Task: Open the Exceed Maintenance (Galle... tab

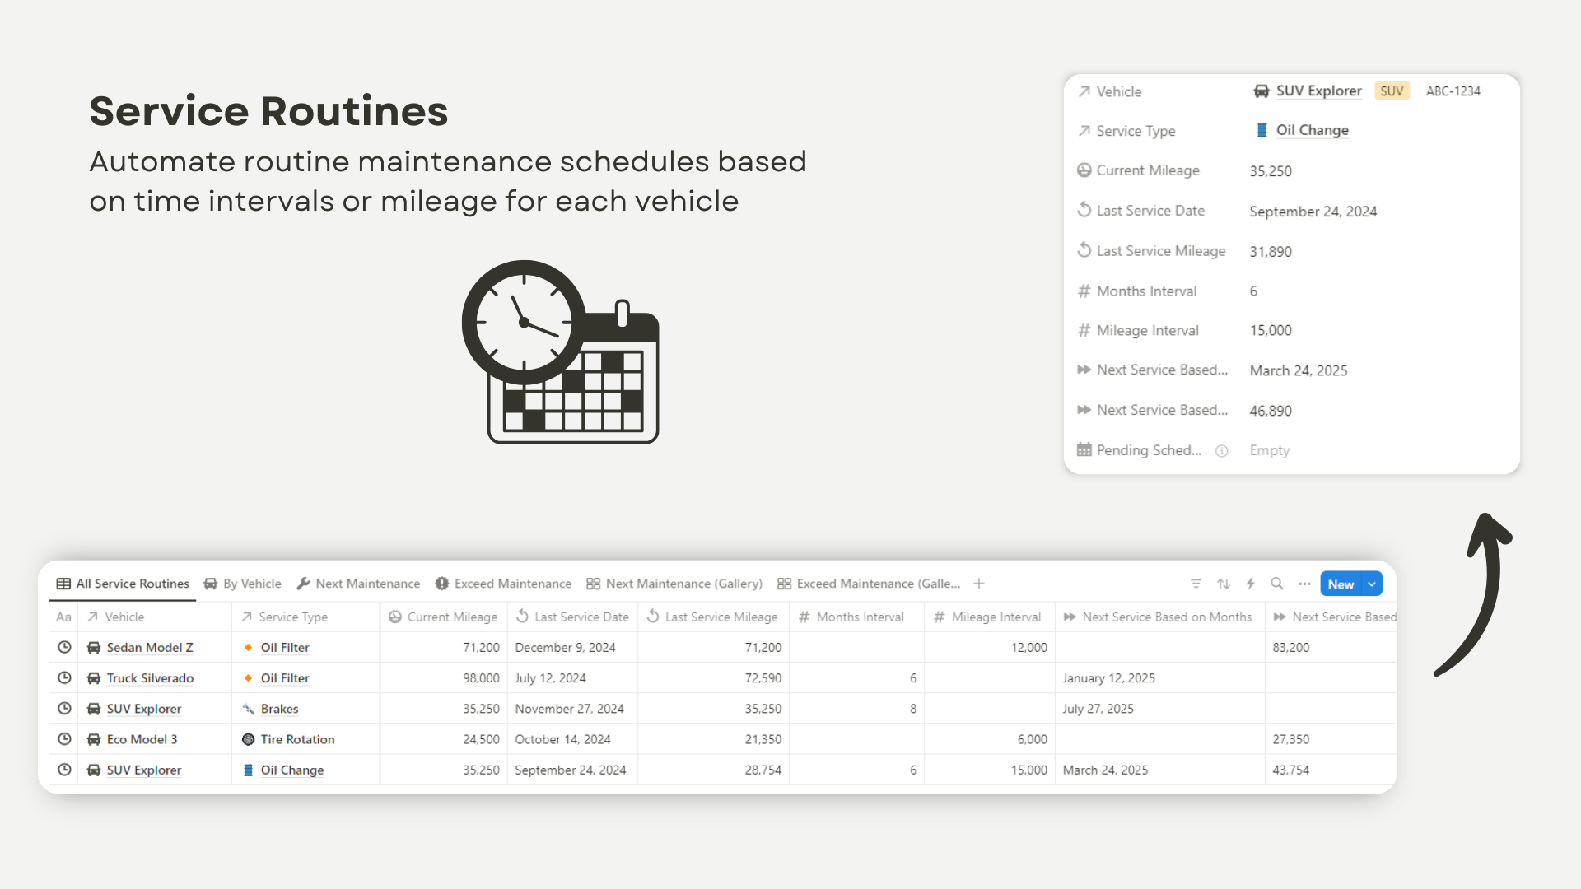Action: [869, 584]
